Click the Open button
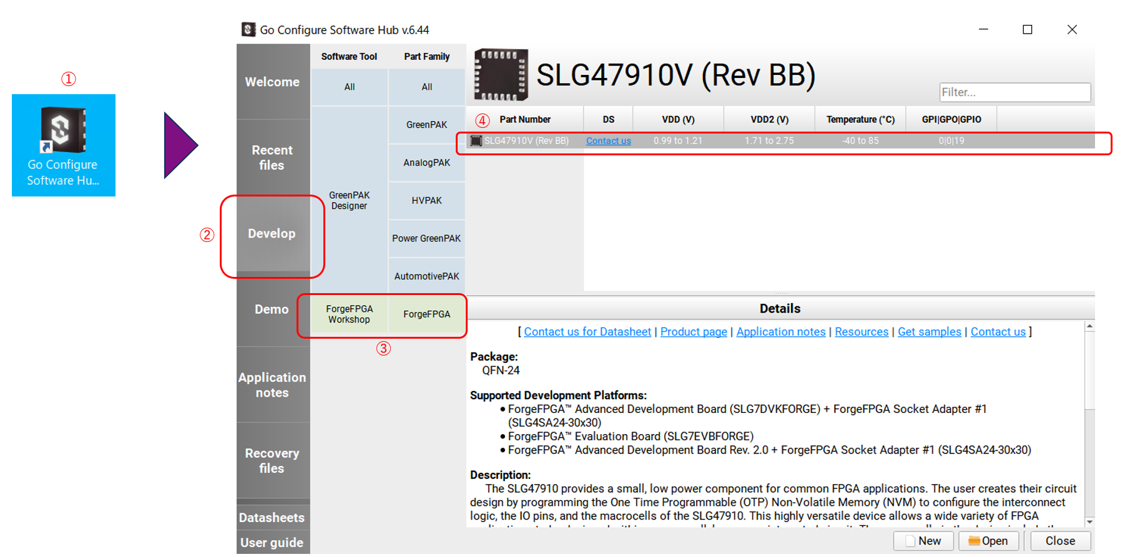Screen dimensions: 1130x557 point(989,541)
